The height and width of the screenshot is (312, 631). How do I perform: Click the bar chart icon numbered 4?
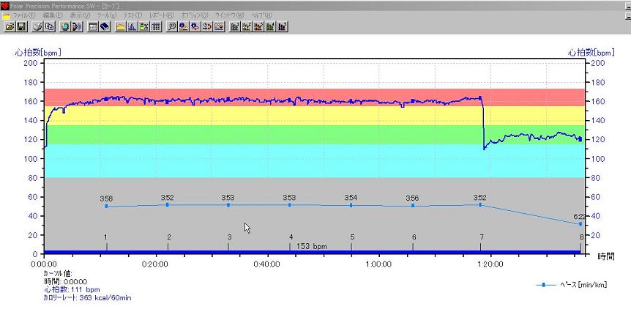270,27
